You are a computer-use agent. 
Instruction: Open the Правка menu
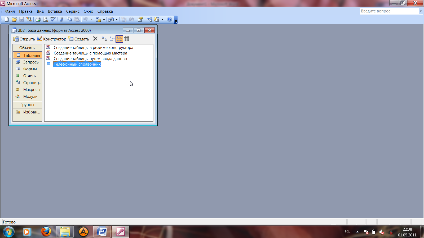coord(26,11)
